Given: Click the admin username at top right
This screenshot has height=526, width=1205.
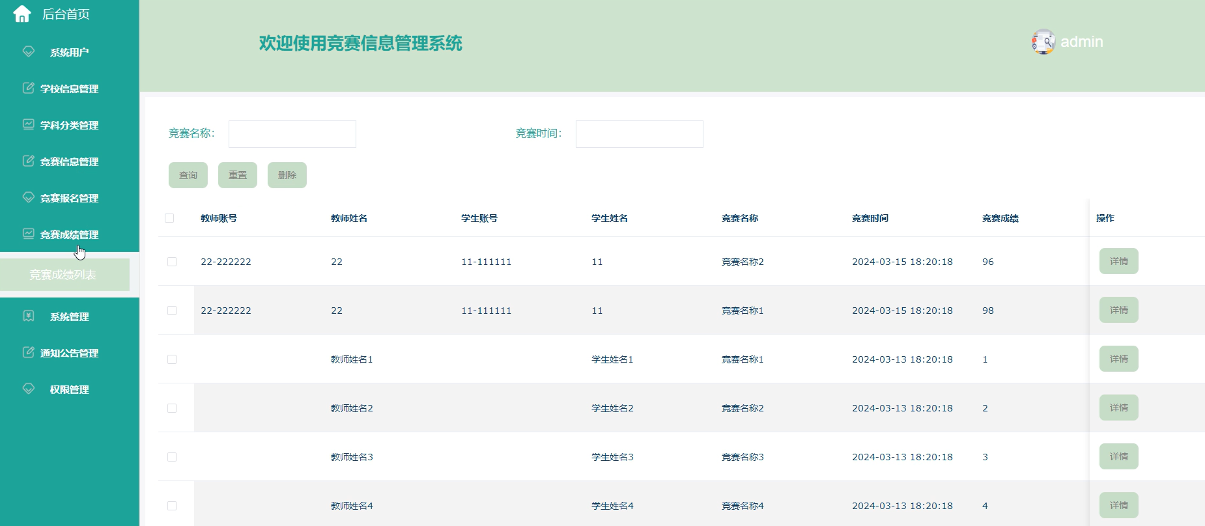Looking at the screenshot, I should [x=1082, y=42].
